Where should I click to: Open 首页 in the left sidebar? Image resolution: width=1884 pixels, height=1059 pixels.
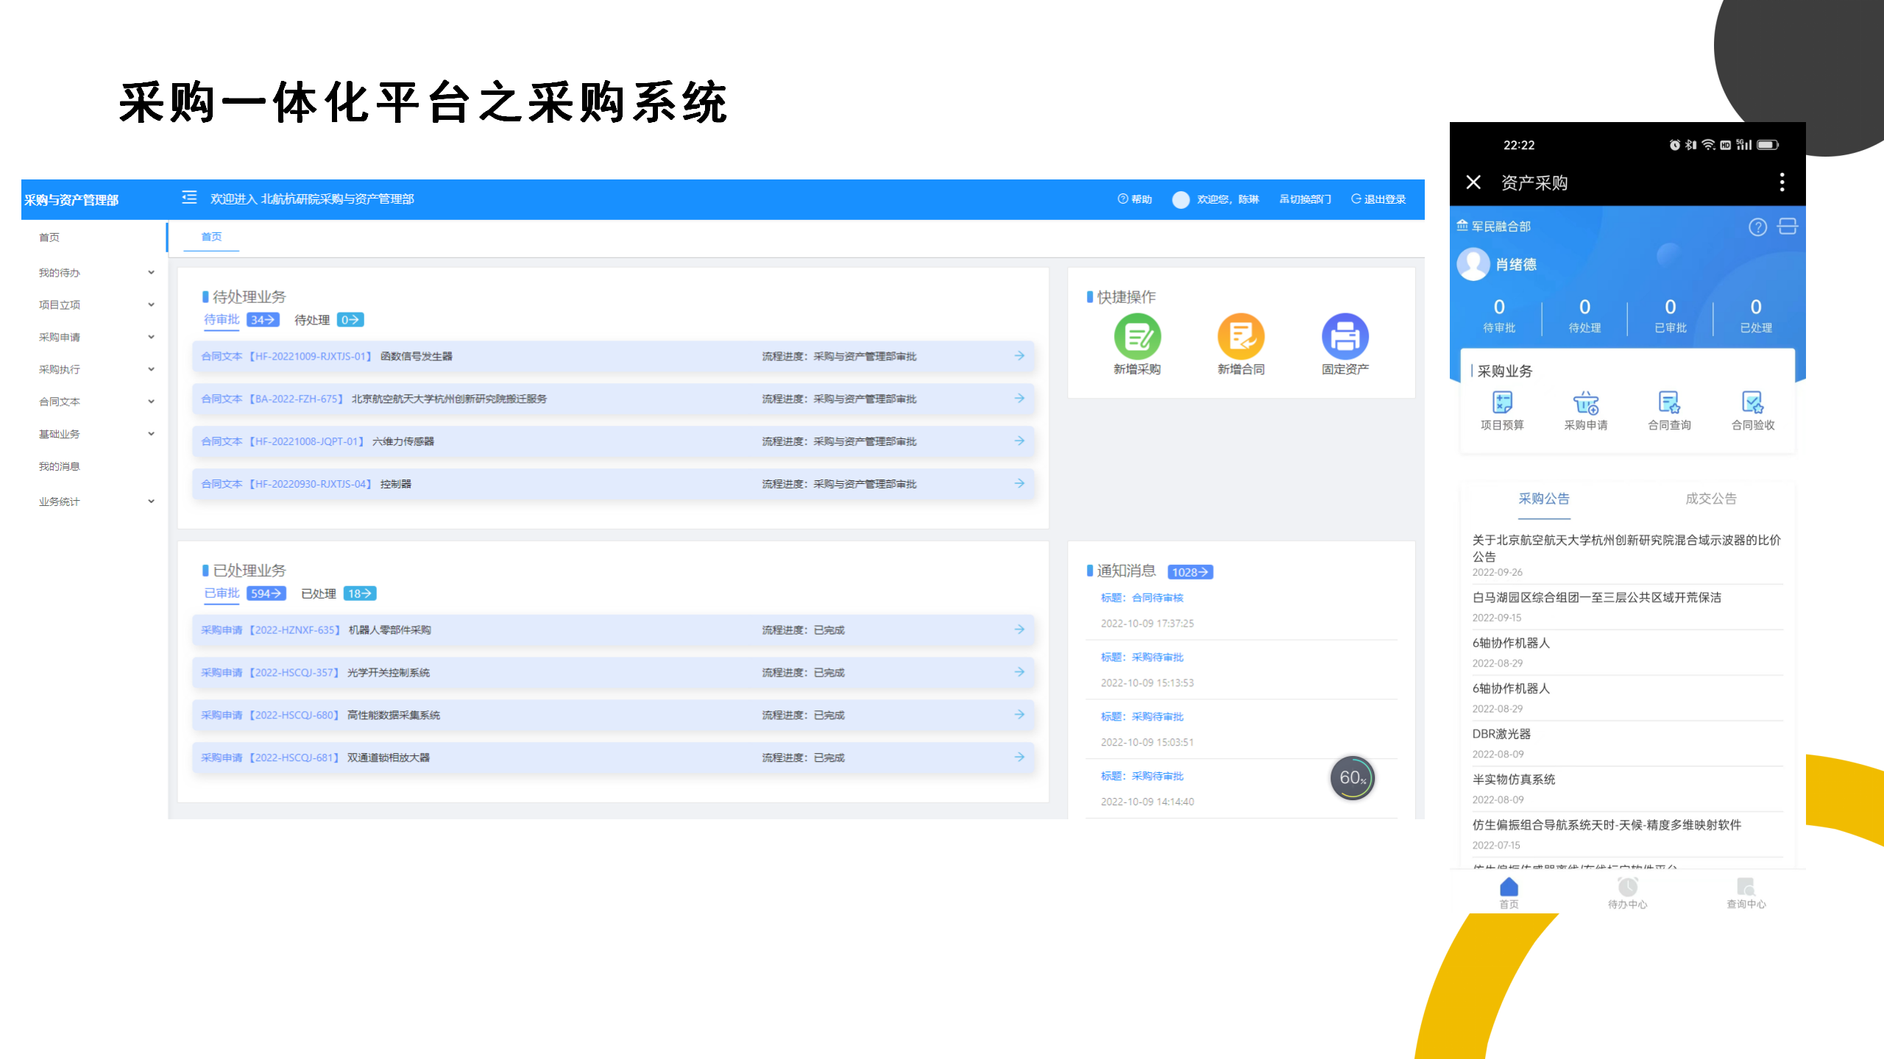coord(49,238)
